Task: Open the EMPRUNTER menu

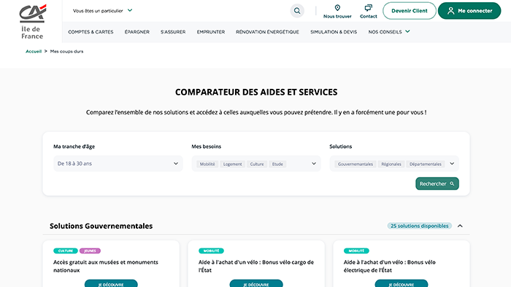Action: click(x=211, y=32)
